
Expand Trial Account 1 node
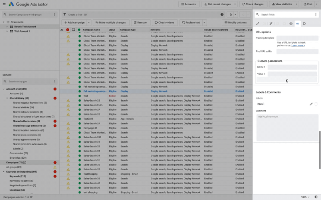coord(7,31)
